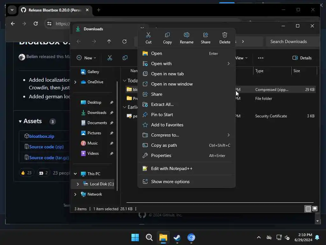
Task: Click the Type column header
Action: tap(273, 71)
